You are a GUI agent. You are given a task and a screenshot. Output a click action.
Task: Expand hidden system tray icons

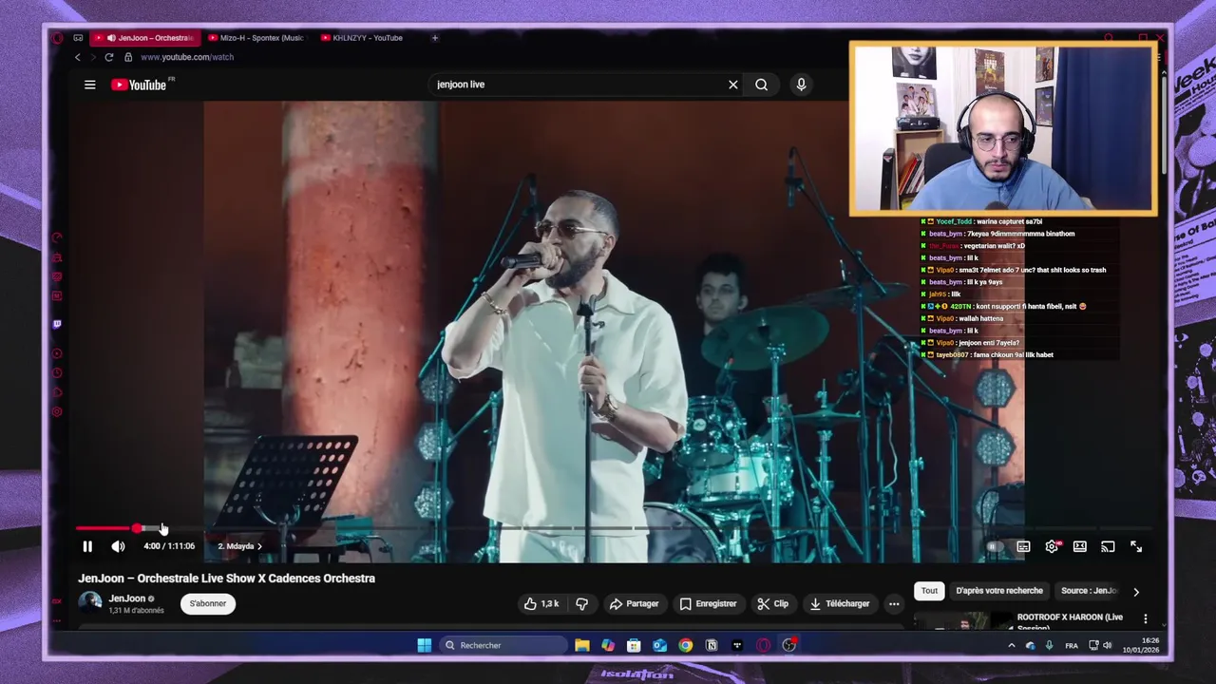coord(1011,645)
